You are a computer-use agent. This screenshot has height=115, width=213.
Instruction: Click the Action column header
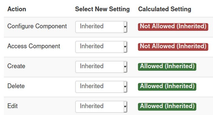[17, 9]
